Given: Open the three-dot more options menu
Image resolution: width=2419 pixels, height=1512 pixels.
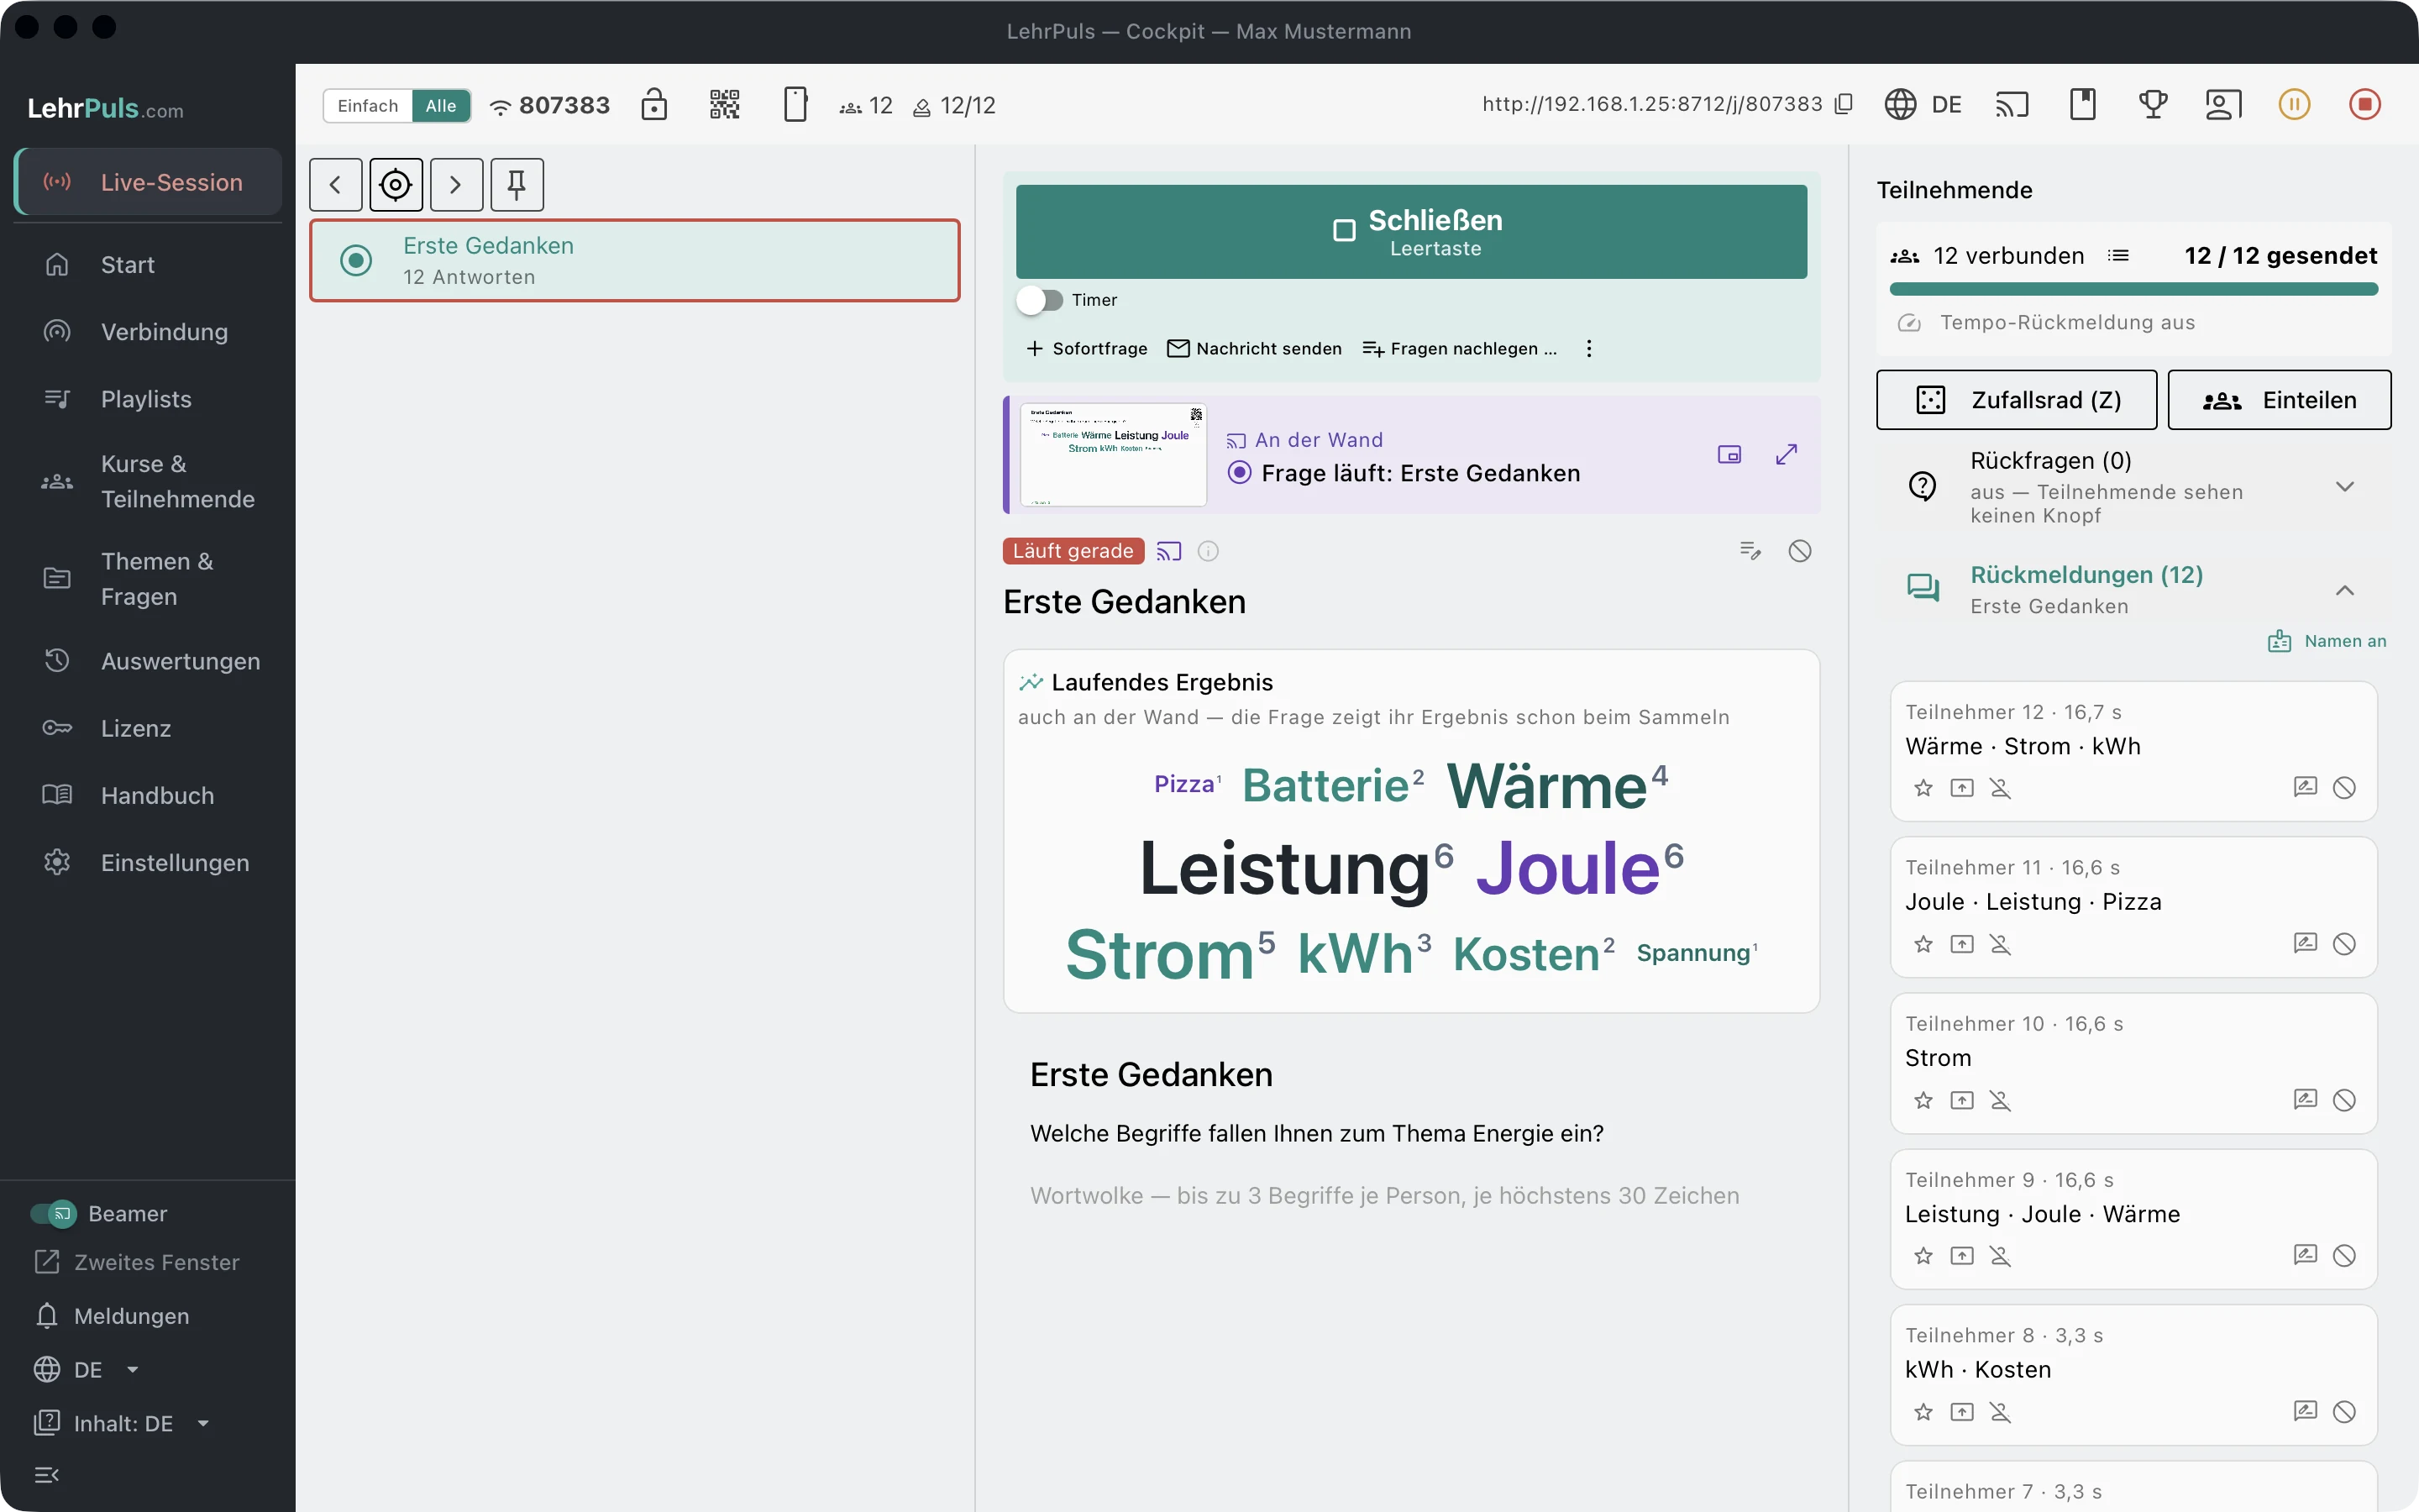Looking at the screenshot, I should 1589,348.
